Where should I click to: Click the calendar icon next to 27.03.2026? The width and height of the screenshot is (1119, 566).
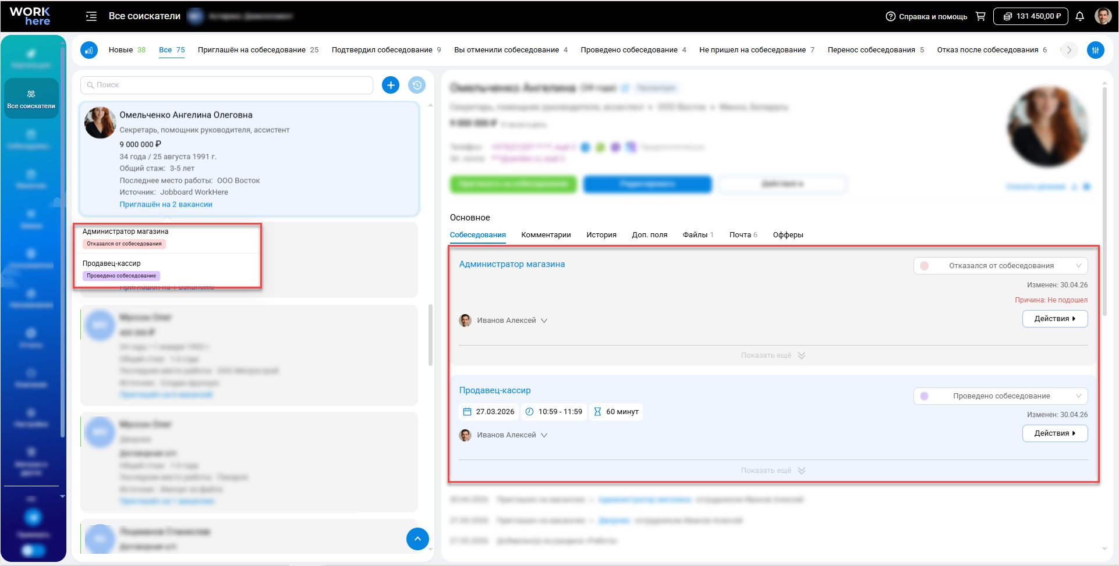467,412
